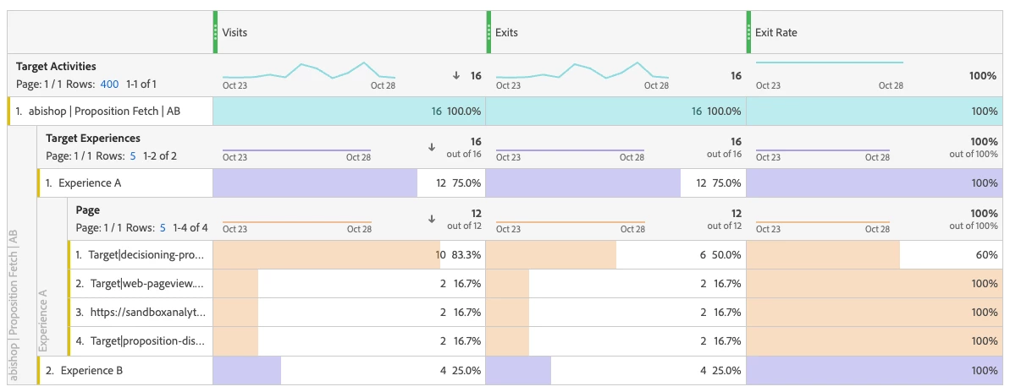Click Experience A Exits cell 12 75.0%
The height and width of the screenshot is (392, 1010).
click(615, 183)
